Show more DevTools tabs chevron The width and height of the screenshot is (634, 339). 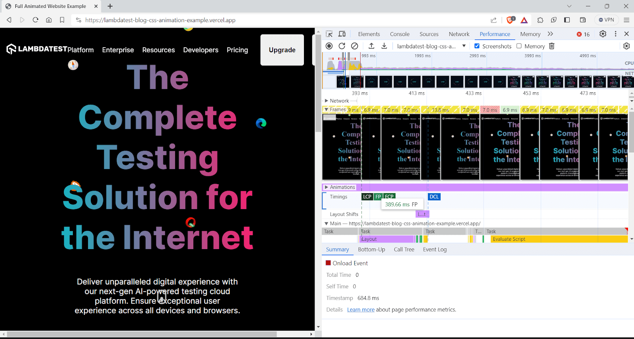(x=550, y=34)
